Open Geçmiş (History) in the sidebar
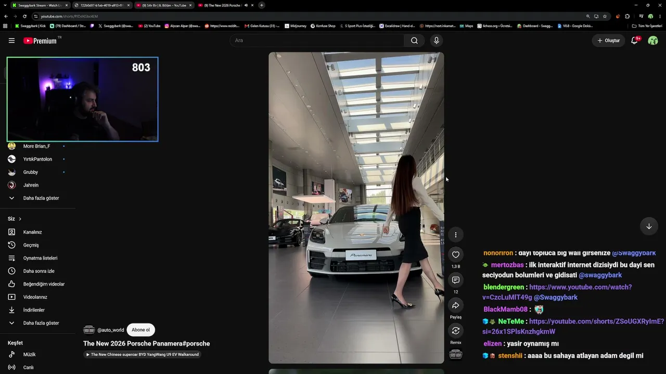This screenshot has height=374, width=666. 31,245
